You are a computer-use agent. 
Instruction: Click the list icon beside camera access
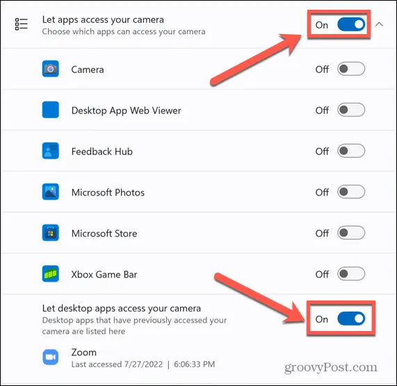tap(22, 24)
